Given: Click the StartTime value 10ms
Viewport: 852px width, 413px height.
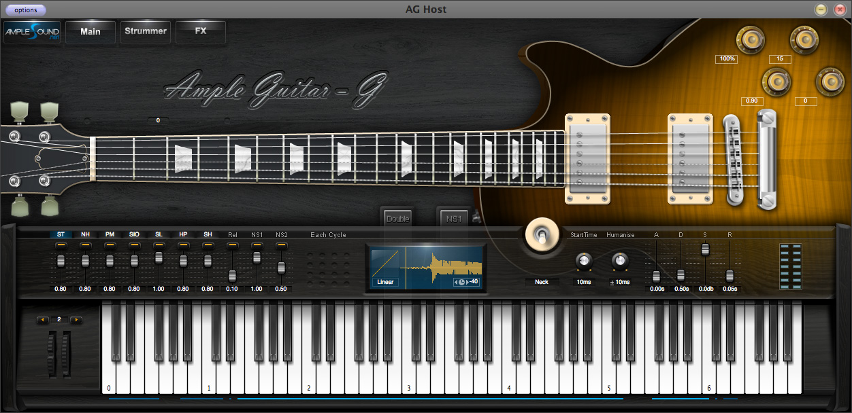Looking at the screenshot, I should coord(583,282).
